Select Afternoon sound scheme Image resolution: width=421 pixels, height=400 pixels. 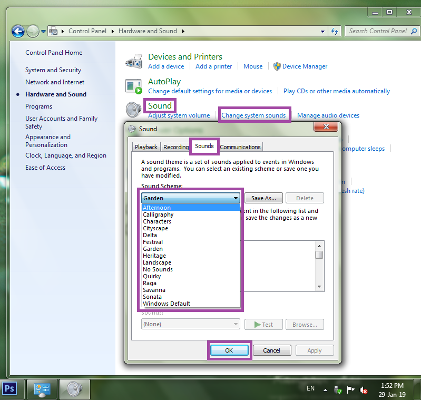point(190,208)
